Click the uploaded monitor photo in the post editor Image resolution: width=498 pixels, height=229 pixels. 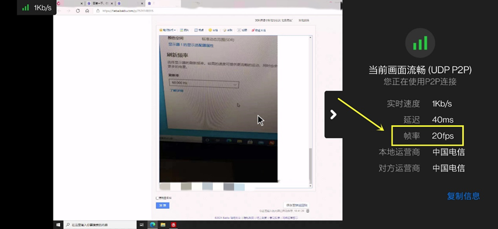218,108
